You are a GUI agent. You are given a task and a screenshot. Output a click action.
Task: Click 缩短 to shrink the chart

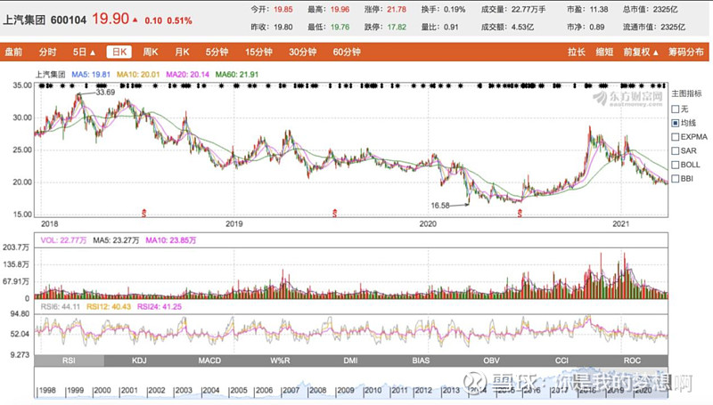tap(605, 52)
